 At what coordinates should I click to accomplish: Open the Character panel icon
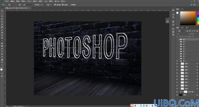tap(173, 15)
